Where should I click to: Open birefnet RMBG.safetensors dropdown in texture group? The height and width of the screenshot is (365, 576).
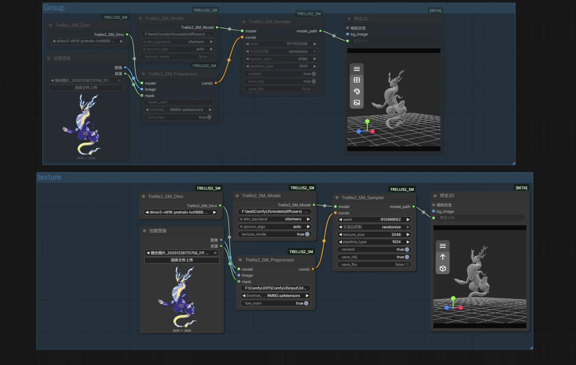tap(276, 296)
